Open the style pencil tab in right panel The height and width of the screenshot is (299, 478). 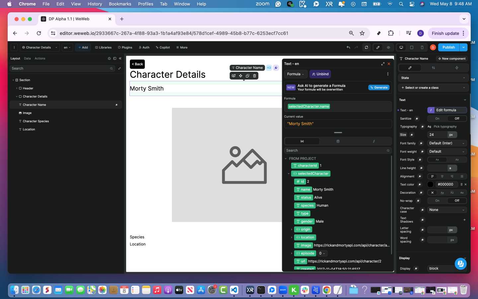[x=410, y=68]
